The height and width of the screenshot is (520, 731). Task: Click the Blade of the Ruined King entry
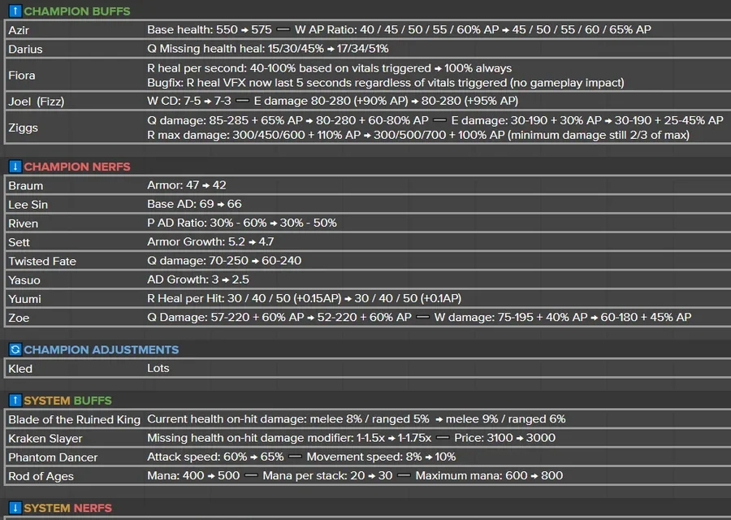(71, 420)
